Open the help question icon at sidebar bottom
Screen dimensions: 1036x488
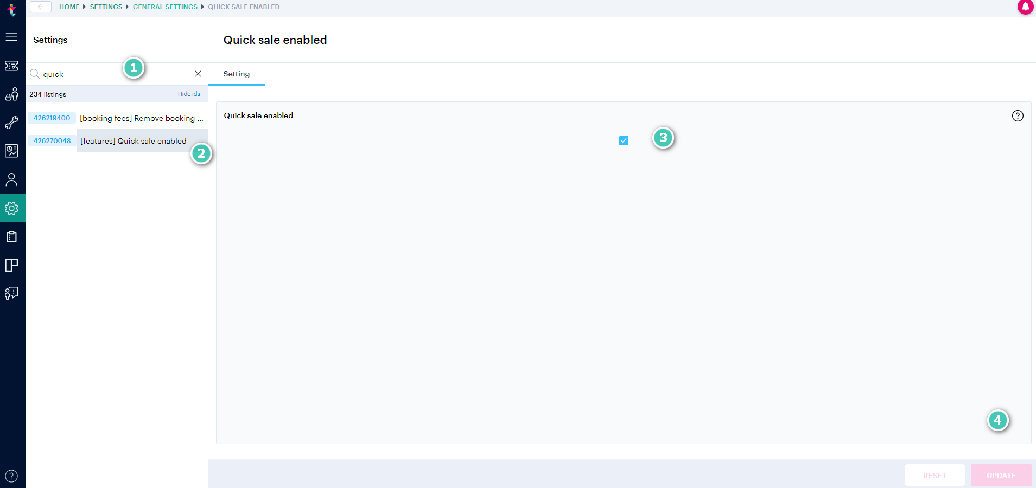coord(11,476)
